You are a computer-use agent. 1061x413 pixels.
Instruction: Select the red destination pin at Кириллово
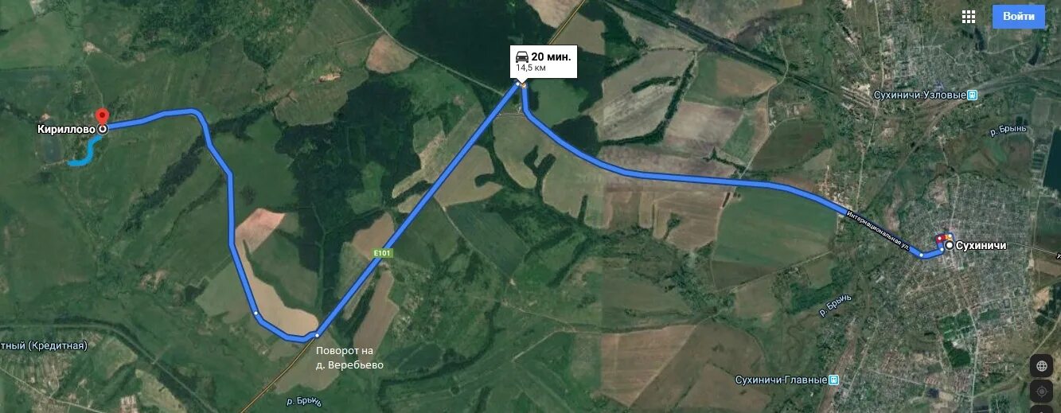click(101, 116)
